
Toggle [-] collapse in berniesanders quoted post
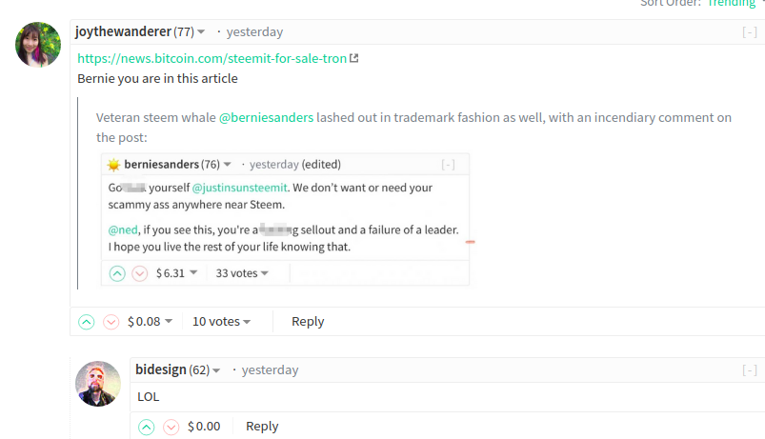coord(448,165)
